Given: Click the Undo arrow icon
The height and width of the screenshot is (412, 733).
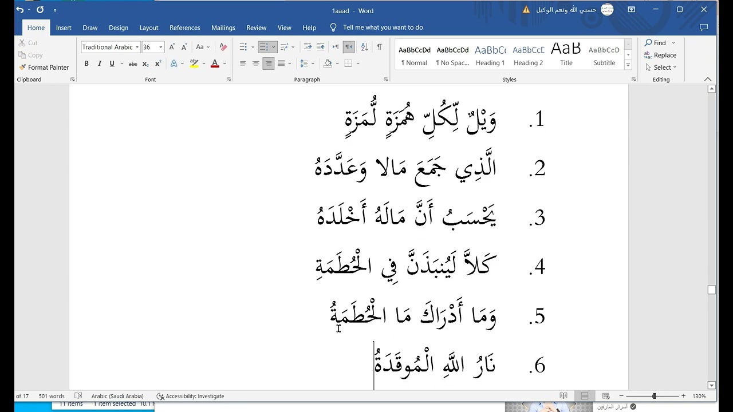Looking at the screenshot, I should (20, 10).
